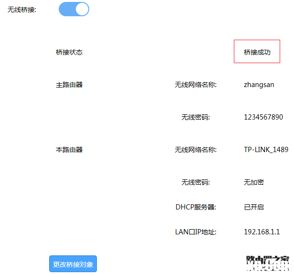Click the 无加密 password value
Viewport: 294px width, 275px height.
[254, 182]
